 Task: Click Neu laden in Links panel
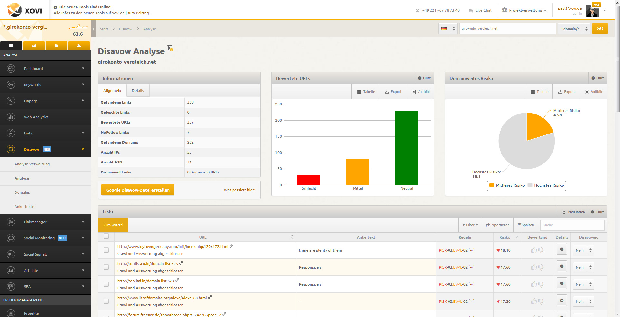(573, 212)
